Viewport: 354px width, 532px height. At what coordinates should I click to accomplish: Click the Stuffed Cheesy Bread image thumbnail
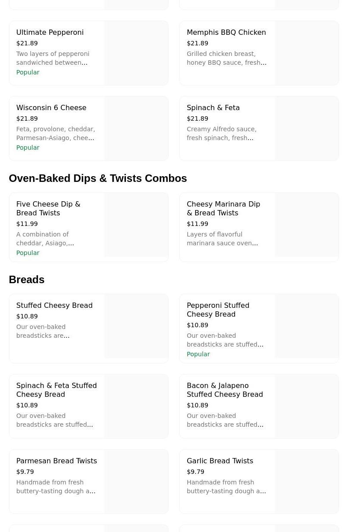click(x=136, y=326)
